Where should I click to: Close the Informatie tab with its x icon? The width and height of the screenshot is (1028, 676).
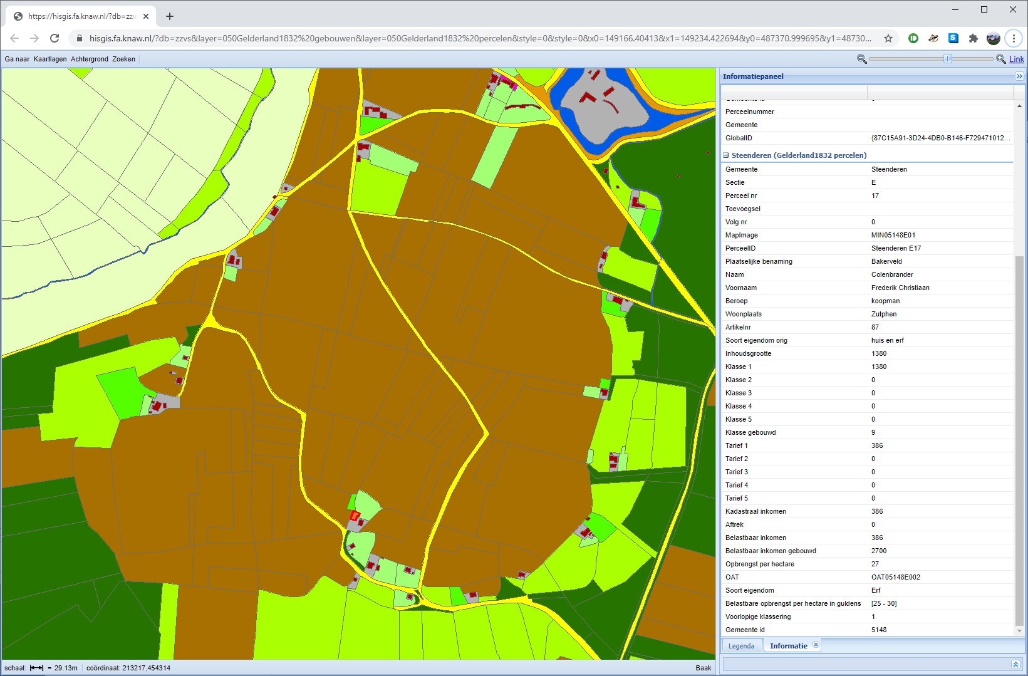tap(816, 645)
